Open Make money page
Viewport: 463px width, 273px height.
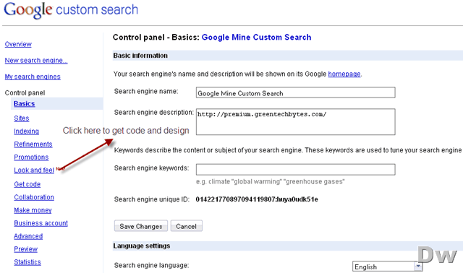[x=33, y=210]
